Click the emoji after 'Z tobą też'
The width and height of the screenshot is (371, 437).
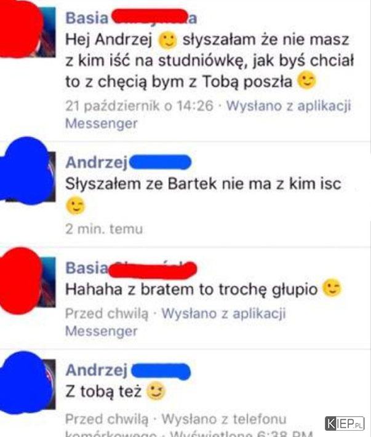tap(156, 391)
